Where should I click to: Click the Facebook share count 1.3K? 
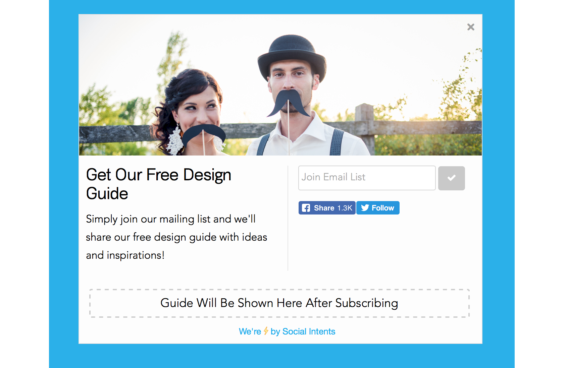[x=345, y=208]
